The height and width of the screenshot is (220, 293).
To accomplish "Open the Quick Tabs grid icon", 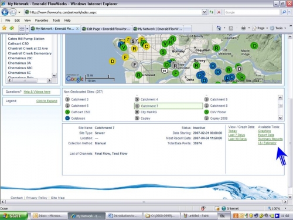I will click(x=22, y=29).
